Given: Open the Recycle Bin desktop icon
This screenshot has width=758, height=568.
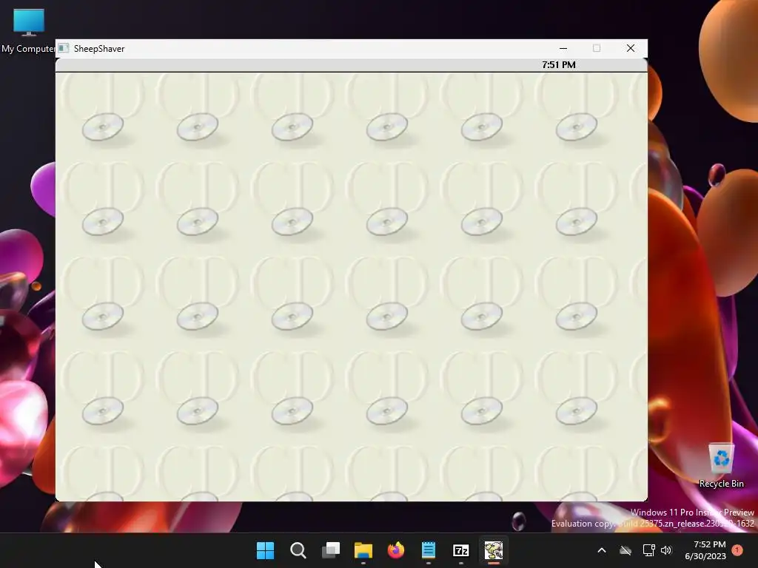Looking at the screenshot, I should (x=721, y=466).
